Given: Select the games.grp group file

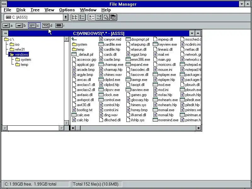Looking at the screenshot, I should tap(136, 95).
